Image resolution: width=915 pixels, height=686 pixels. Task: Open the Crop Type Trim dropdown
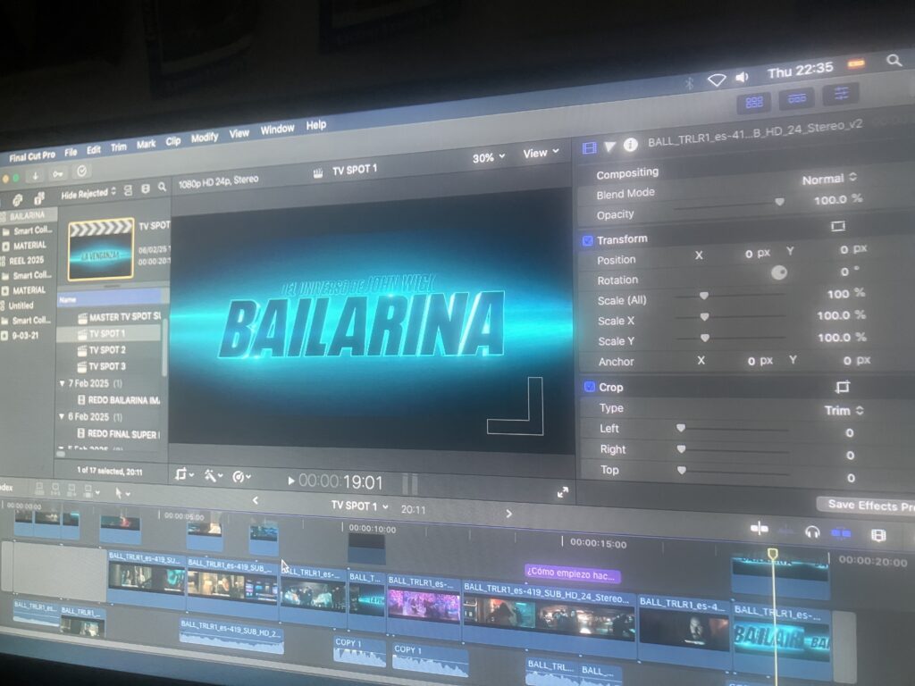click(844, 410)
